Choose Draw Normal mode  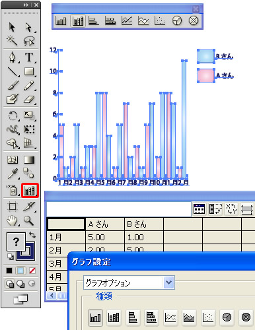click(x=10, y=284)
